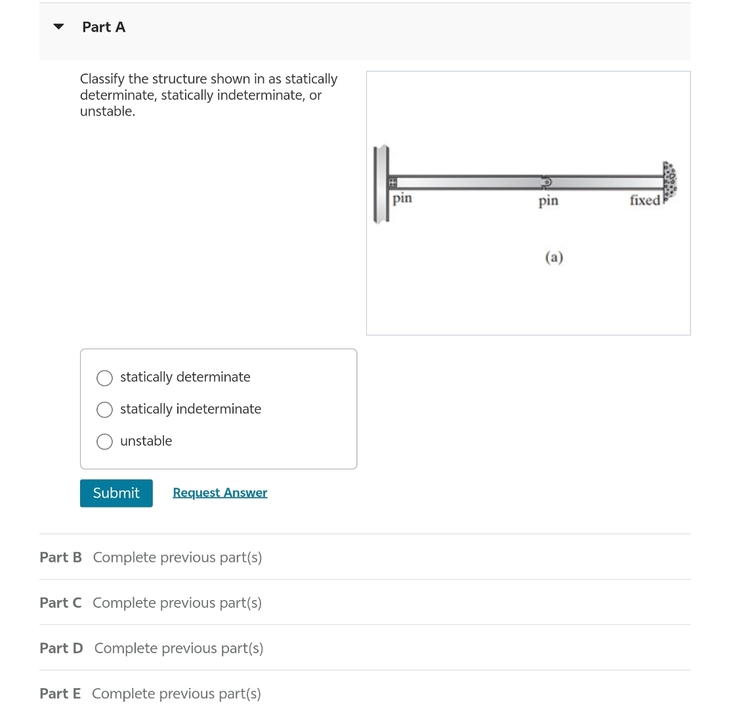Screen dimensions: 737x709
Task: Click the Part A heading
Action: point(104,27)
